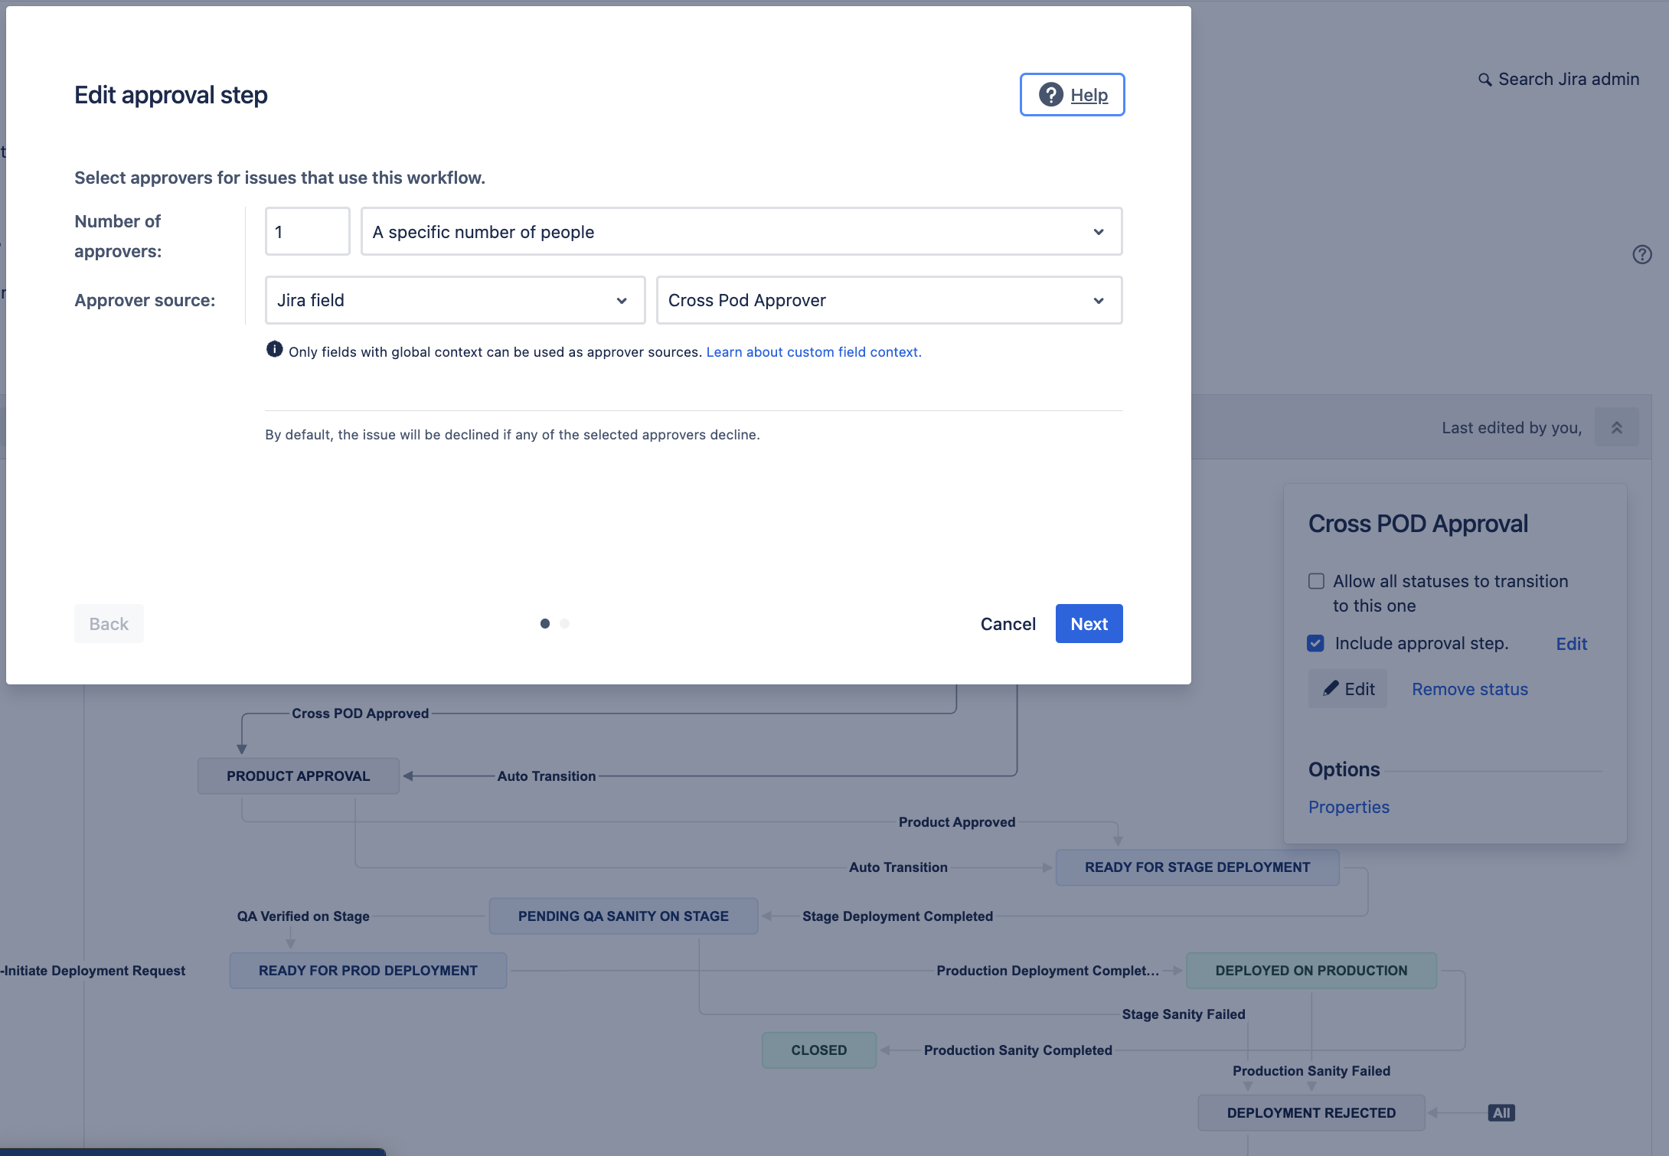The width and height of the screenshot is (1669, 1156).
Task: Open the A specific number of people dropdown
Action: [x=740, y=231]
